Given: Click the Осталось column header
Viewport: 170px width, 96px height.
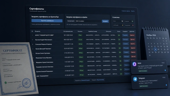Looking at the screenshot, I should point(80,31).
